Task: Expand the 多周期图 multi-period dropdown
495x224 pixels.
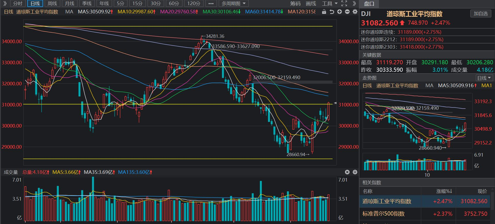Action: 234,4
